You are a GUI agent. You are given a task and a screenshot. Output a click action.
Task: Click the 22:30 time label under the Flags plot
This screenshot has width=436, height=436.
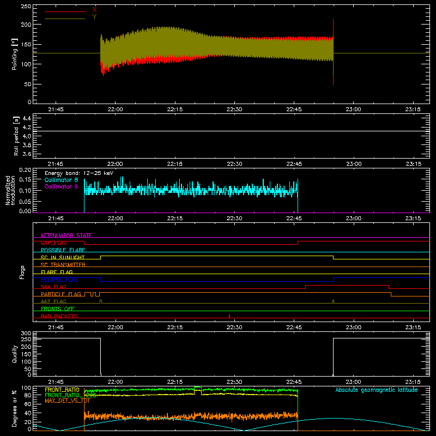click(234, 328)
